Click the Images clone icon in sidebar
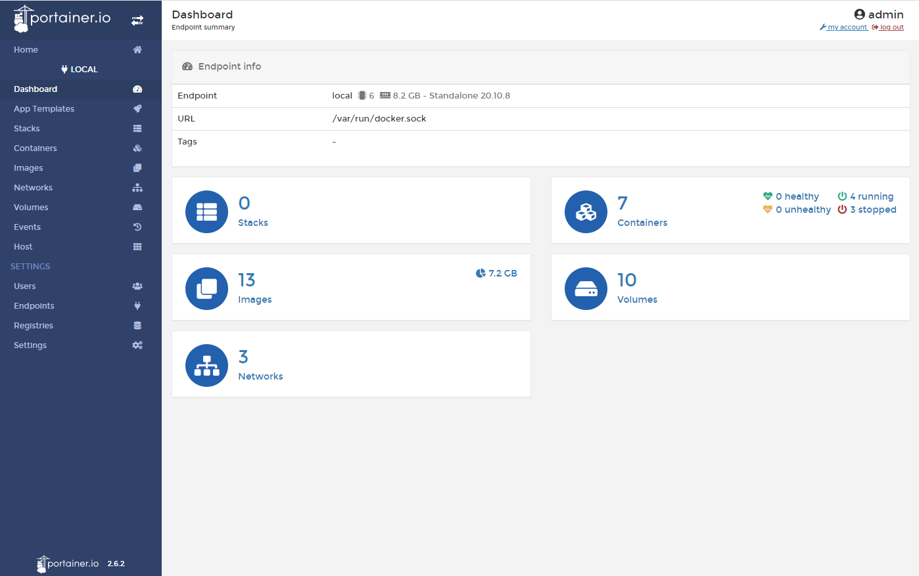Image resolution: width=919 pixels, height=576 pixels. pos(137,168)
